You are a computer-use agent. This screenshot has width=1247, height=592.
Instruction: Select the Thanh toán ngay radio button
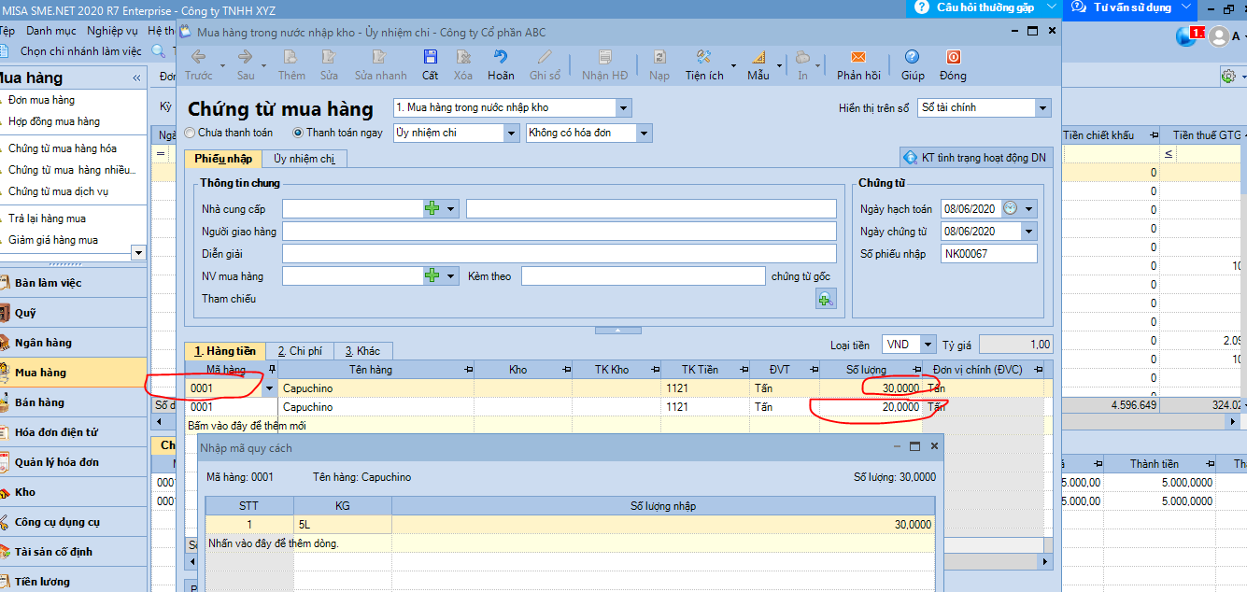(299, 133)
